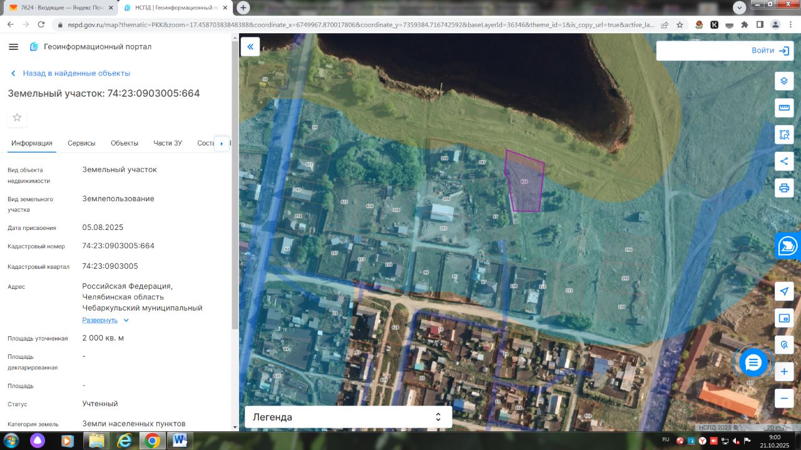Locate my position with the arrow icon
The width and height of the screenshot is (801, 450).
point(784,291)
